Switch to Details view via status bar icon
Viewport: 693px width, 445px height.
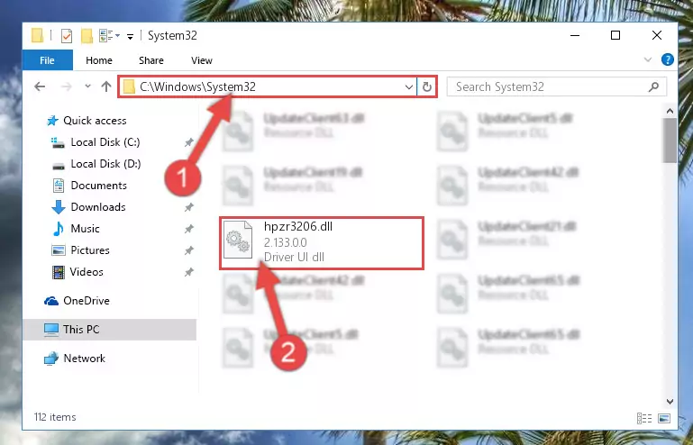coord(644,418)
